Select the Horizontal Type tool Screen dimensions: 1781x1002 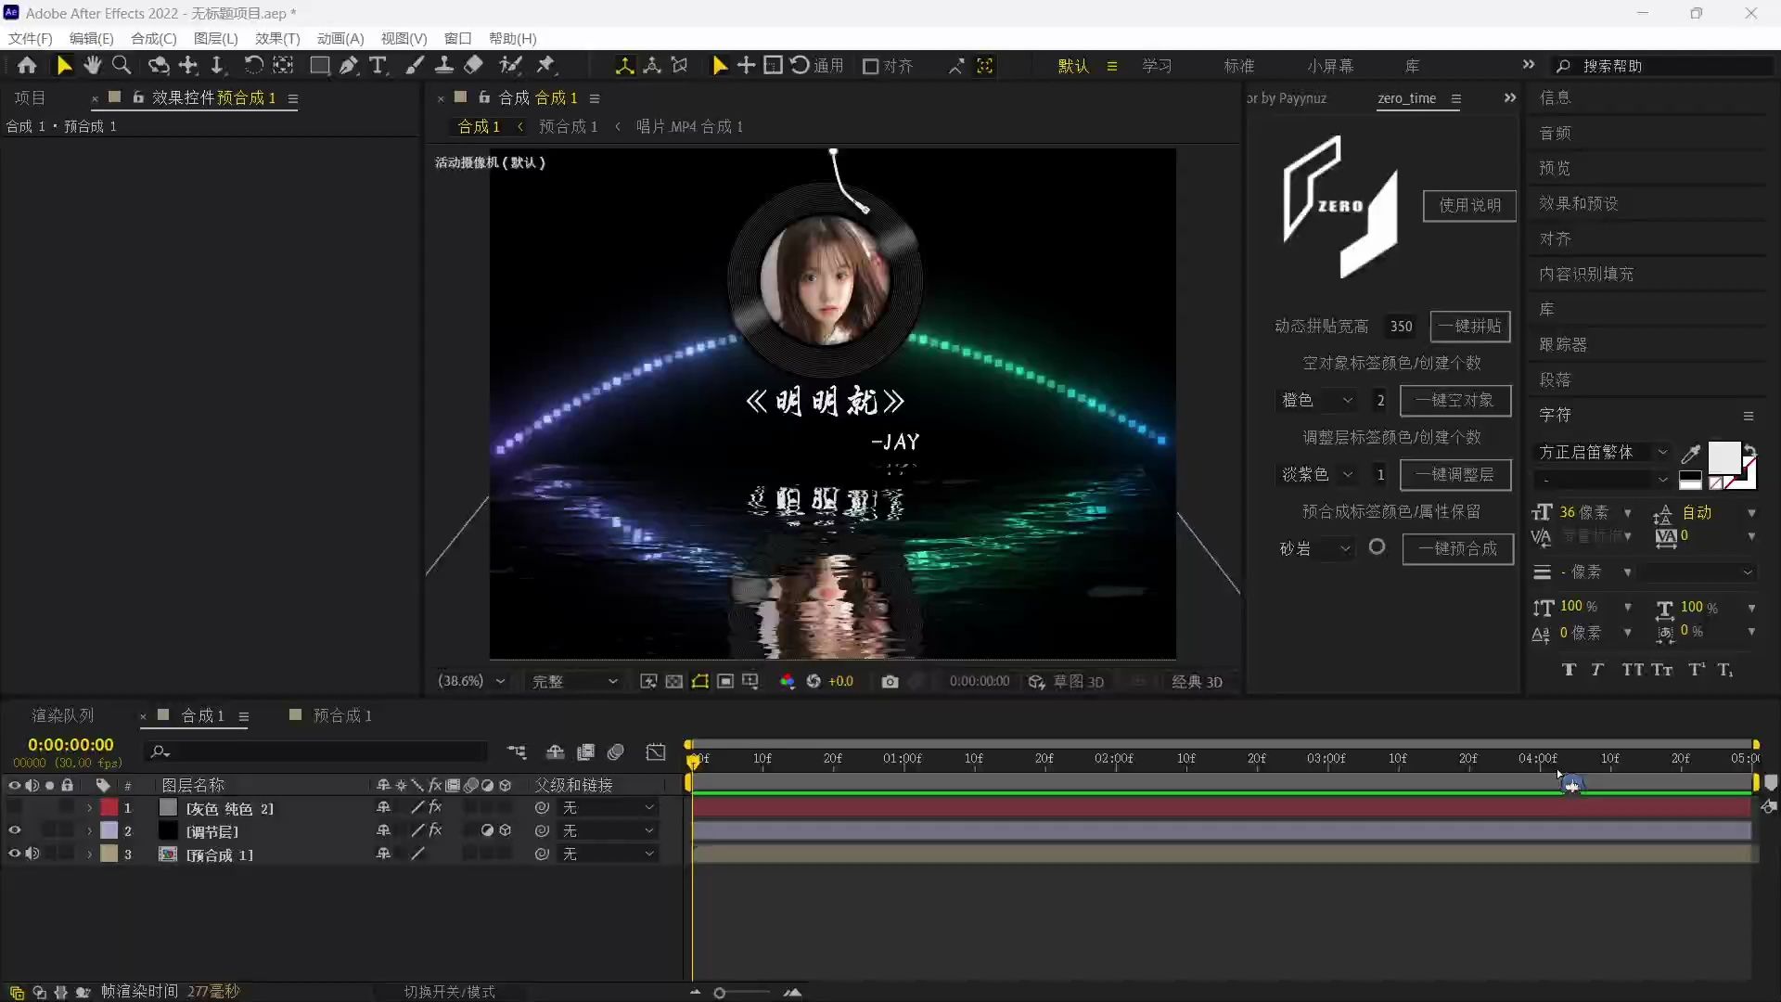click(x=378, y=66)
